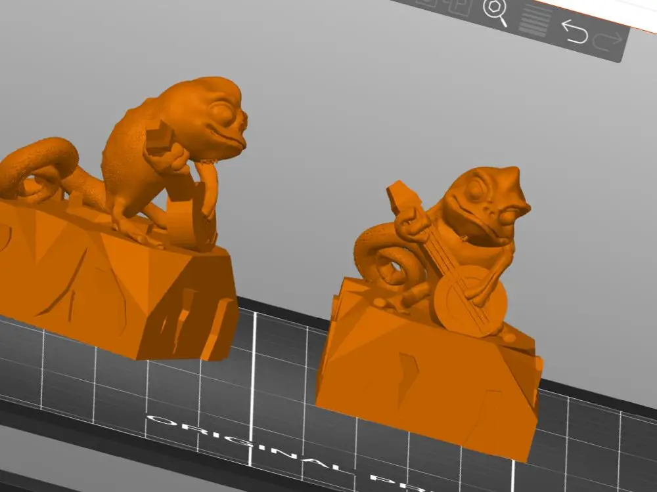Undo the last action with left arrow
Viewport: 657px width, 492px height.
click(x=574, y=31)
